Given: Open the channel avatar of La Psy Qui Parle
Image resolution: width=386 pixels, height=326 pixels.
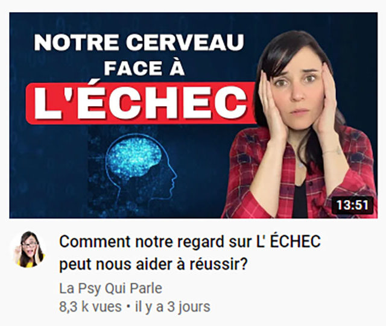Looking at the screenshot, I should pyautogui.click(x=29, y=249).
